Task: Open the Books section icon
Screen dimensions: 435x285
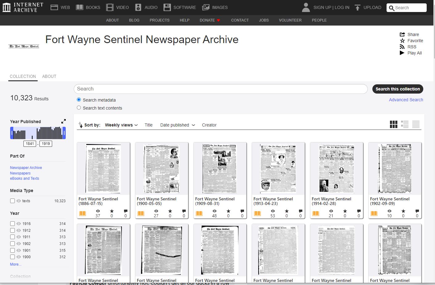Action: point(80,7)
